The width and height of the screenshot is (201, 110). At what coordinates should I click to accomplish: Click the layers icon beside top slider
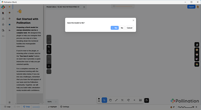pyautogui.click(x=114, y=6)
